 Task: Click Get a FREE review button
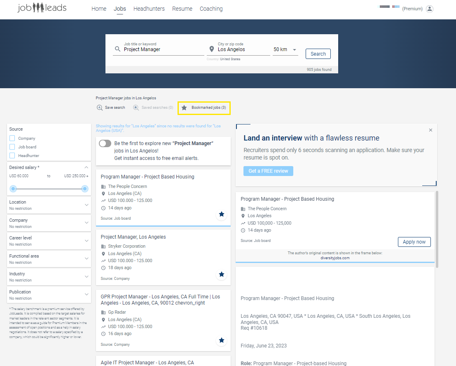[268, 171]
